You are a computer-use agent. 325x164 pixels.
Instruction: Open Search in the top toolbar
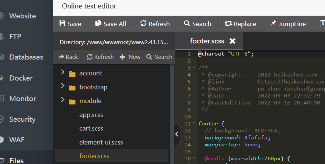(198, 24)
